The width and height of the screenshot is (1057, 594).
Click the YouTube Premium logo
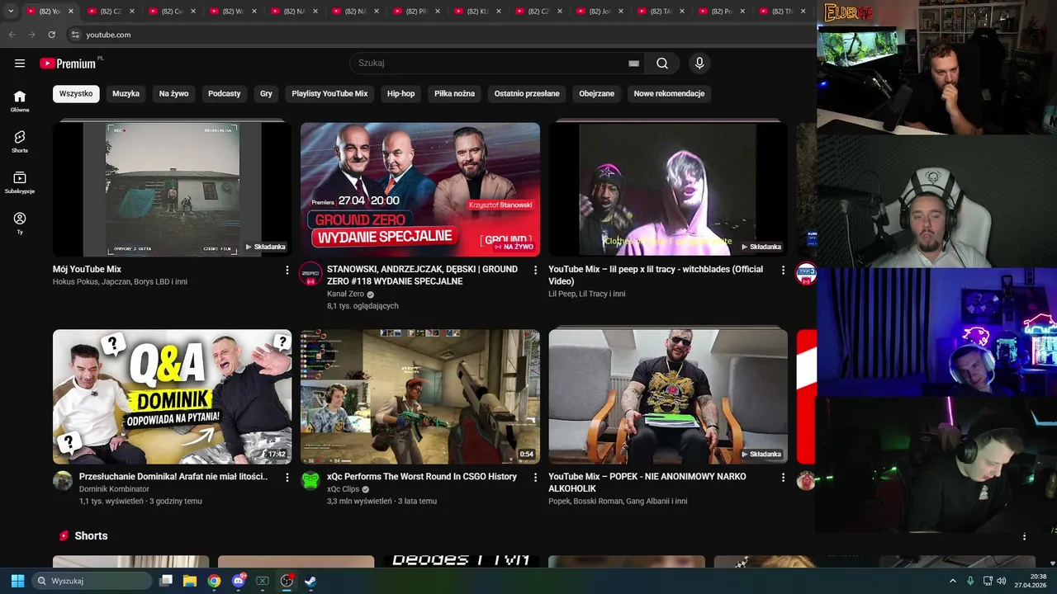[x=69, y=64]
